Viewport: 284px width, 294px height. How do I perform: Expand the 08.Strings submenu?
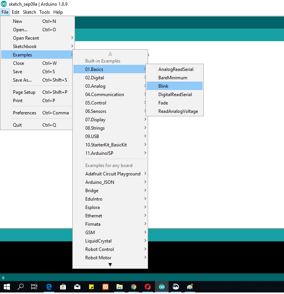point(110,128)
